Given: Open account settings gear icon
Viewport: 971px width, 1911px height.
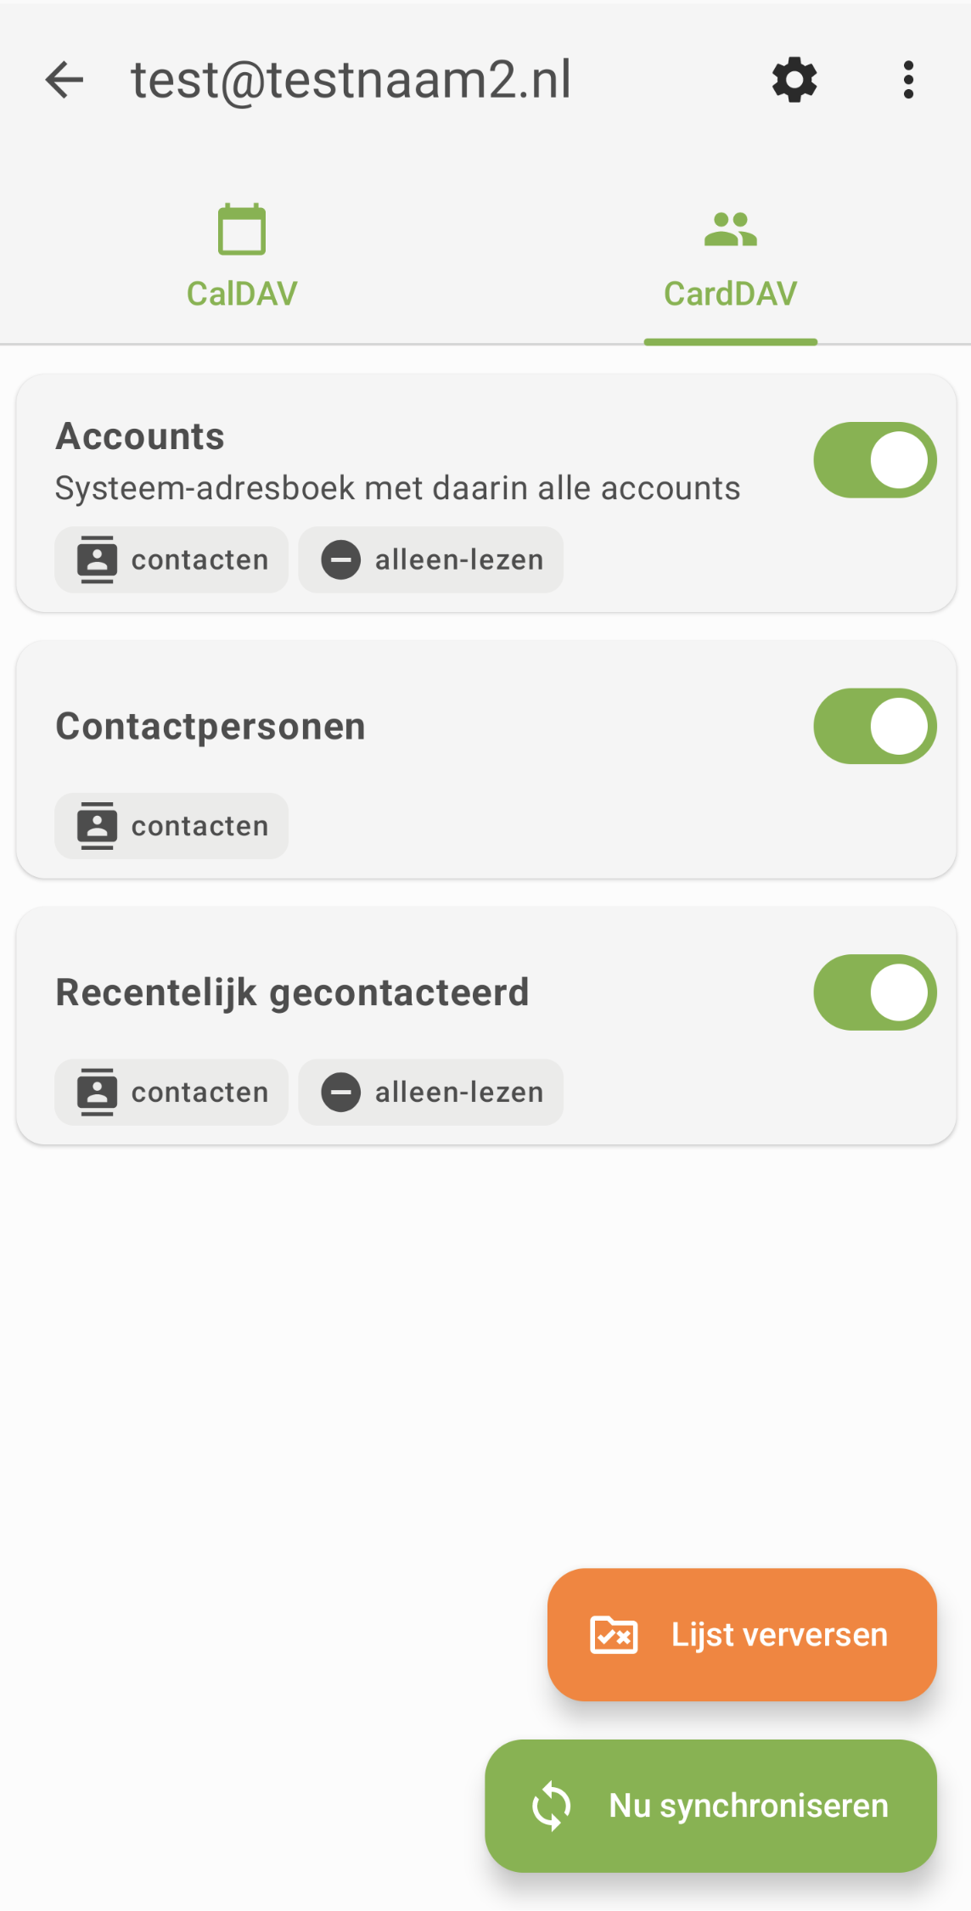Looking at the screenshot, I should coord(794,81).
